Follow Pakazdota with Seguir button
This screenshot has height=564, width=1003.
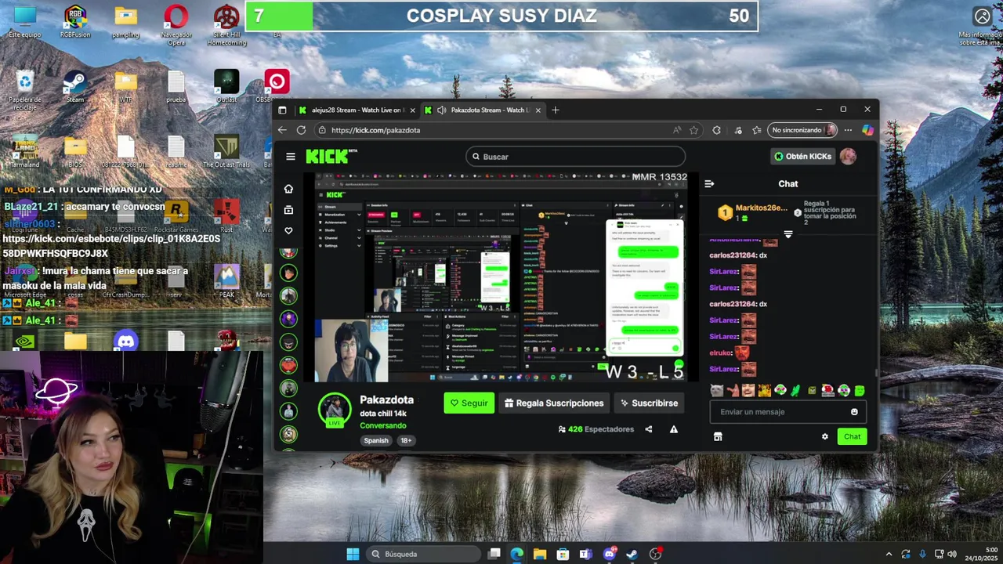[469, 403]
